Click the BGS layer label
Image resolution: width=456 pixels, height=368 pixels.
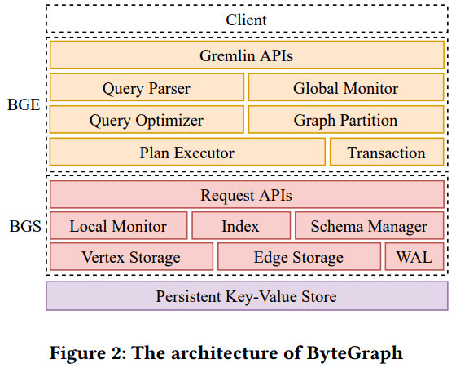(25, 226)
